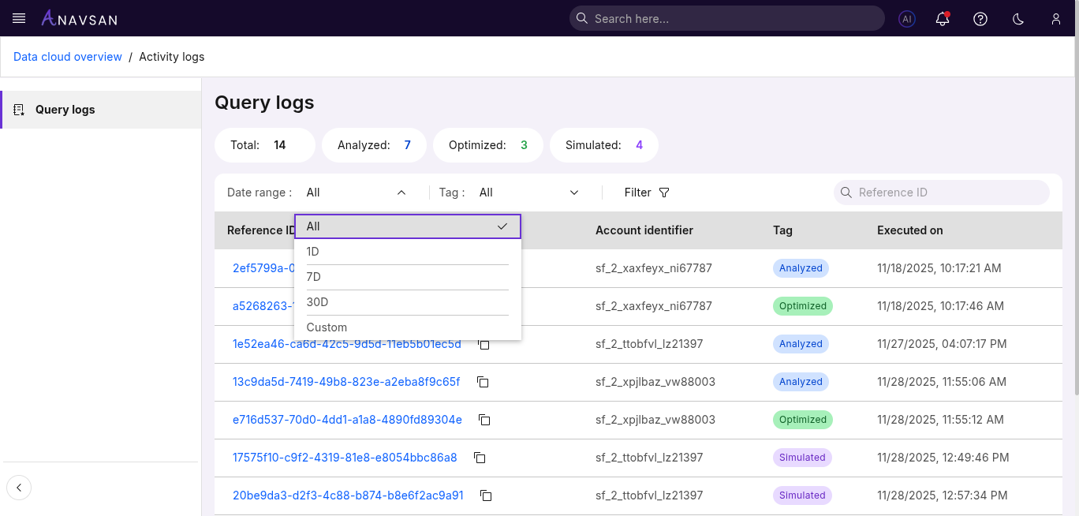Click the Reference ID search field
The height and width of the screenshot is (516, 1079).
point(946,193)
